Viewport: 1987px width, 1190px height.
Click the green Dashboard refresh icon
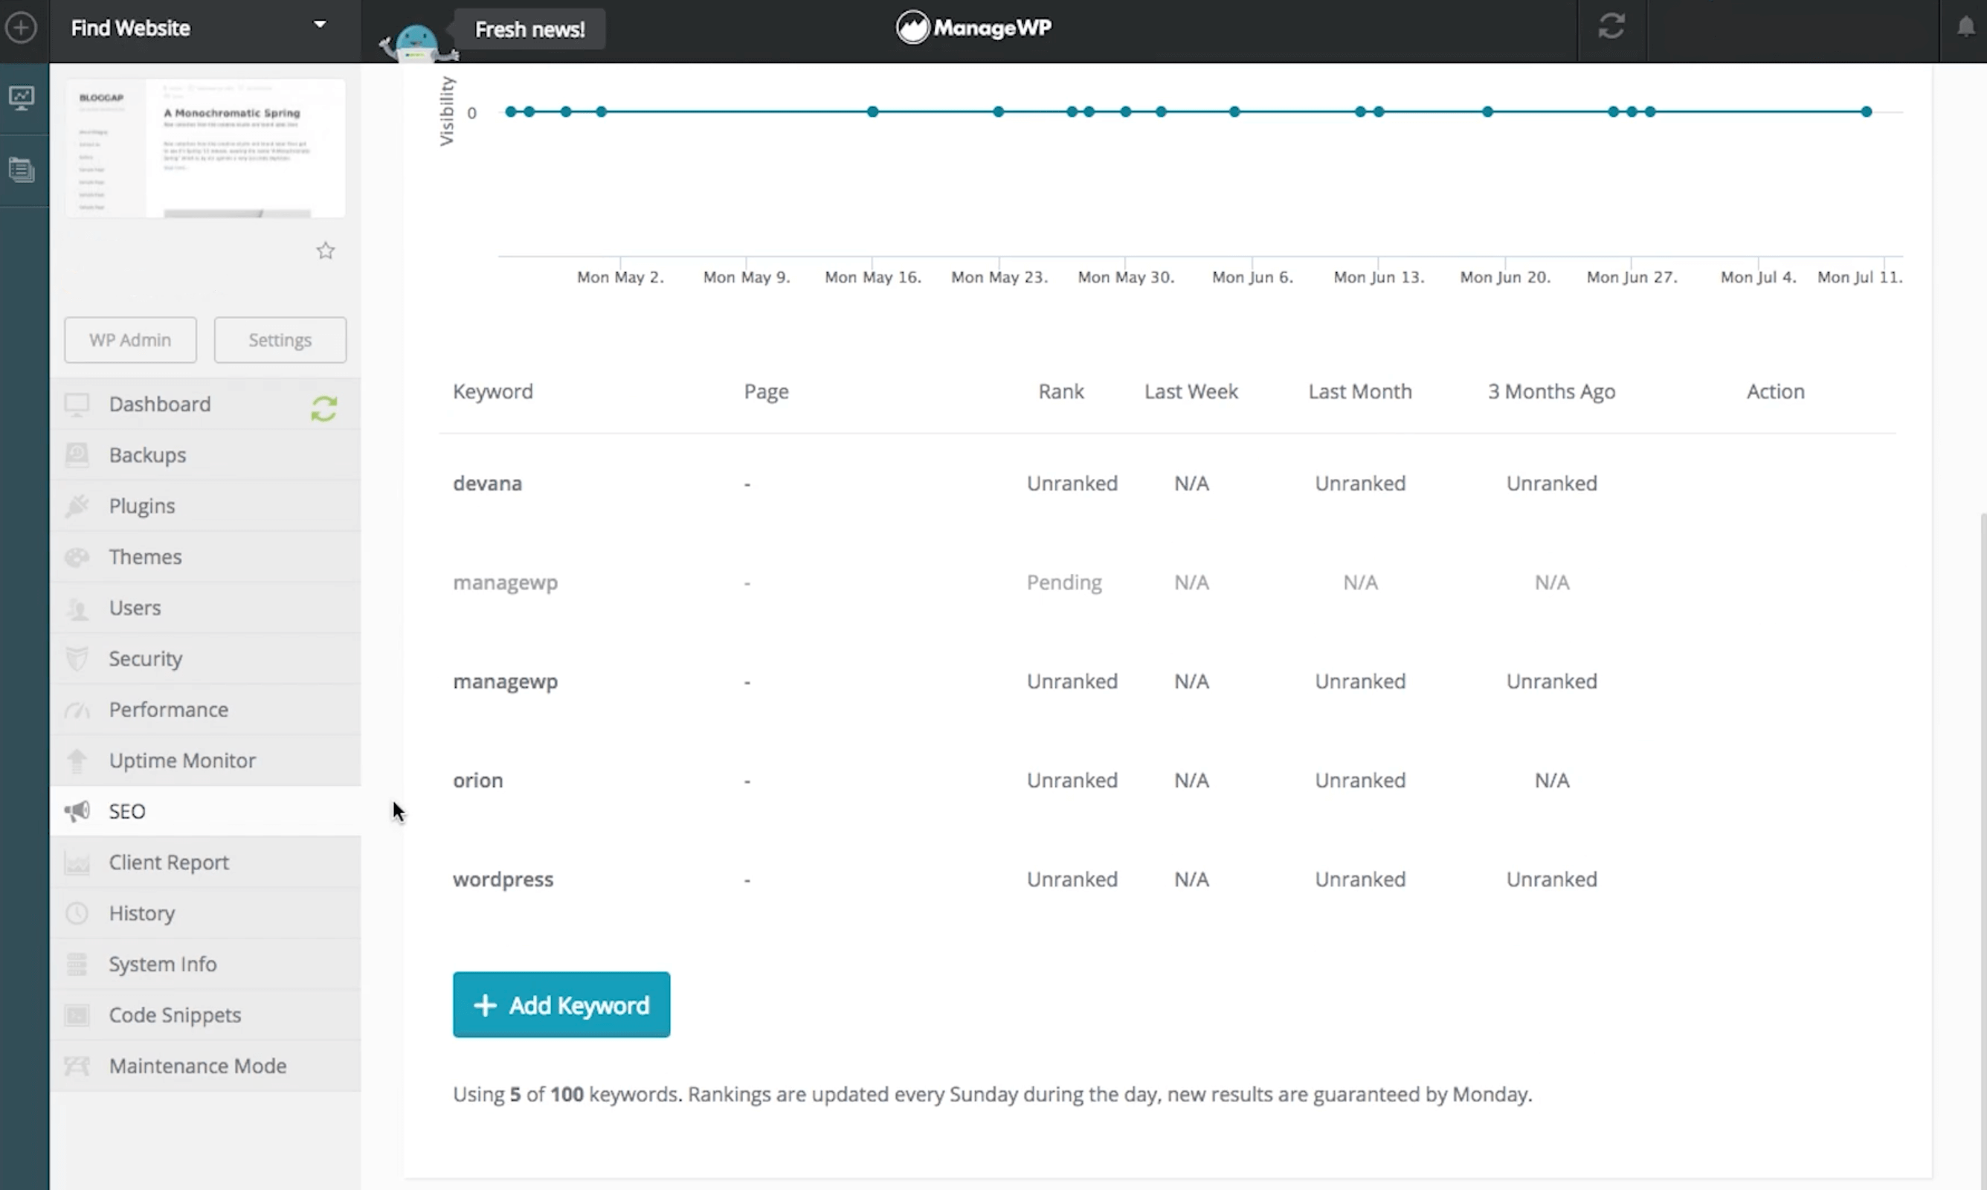point(323,408)
